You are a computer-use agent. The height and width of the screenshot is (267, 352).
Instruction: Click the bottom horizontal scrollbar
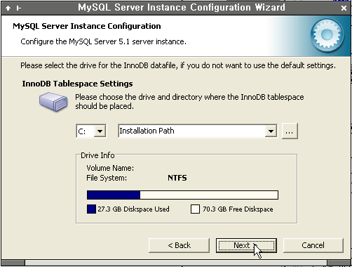176,263
